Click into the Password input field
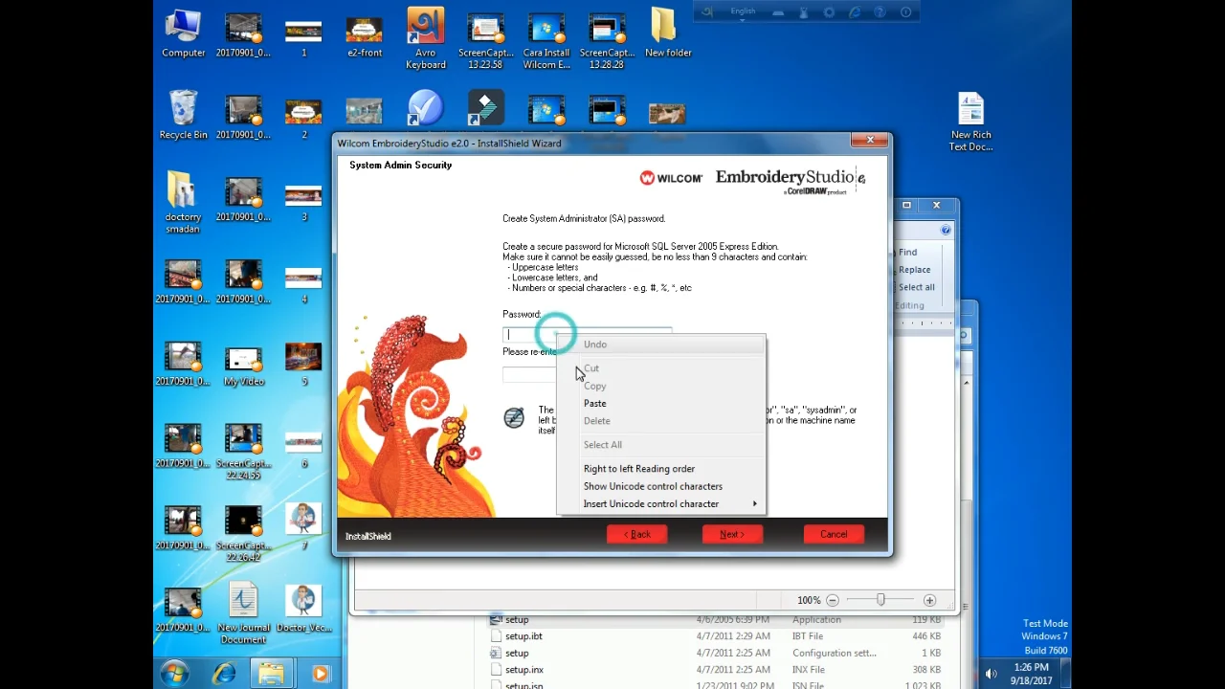The image size is (1225, 689). point(588,334)
